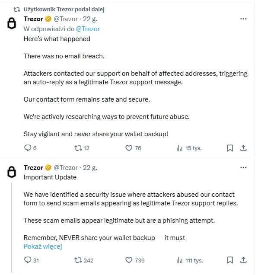
Task: Share the "Here's what happened" tweet
Action: pyautogui.click(x=243, y=148)
